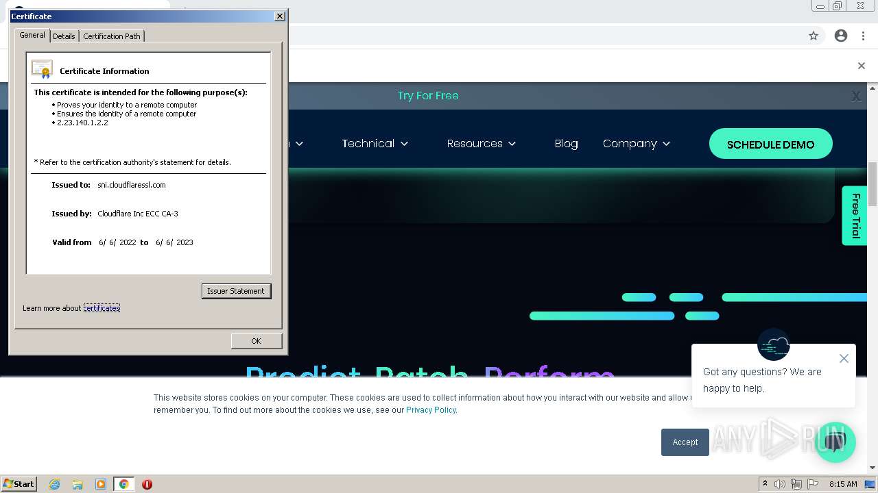Minimize the Chrome browser window
878x493 pixels.
pyautogui.click(x=820, y=6)
